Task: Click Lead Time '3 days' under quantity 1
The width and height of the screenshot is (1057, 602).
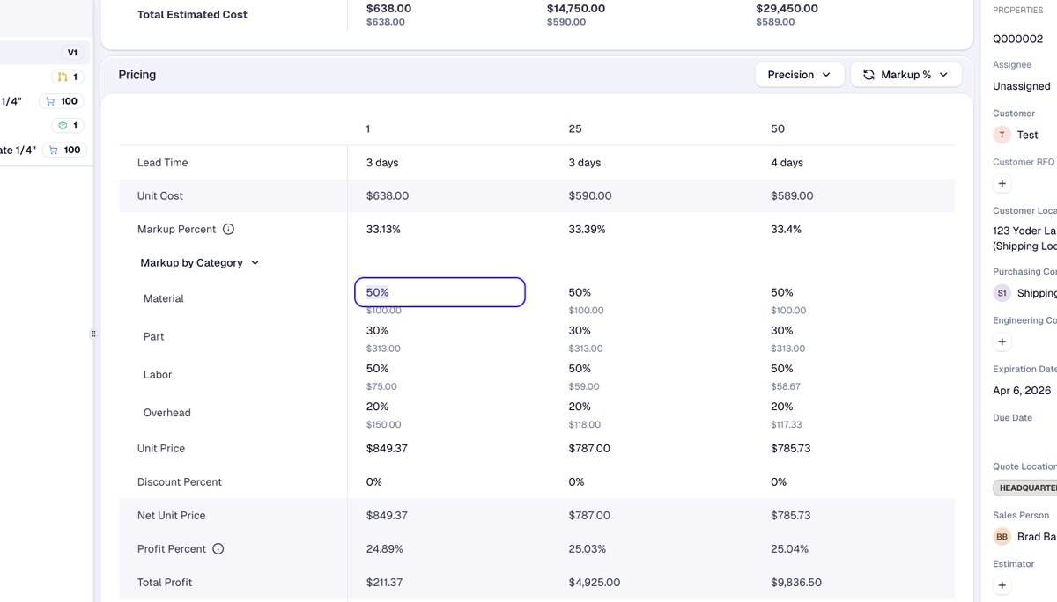Action: pyautogui.click(x=382, y=163)
